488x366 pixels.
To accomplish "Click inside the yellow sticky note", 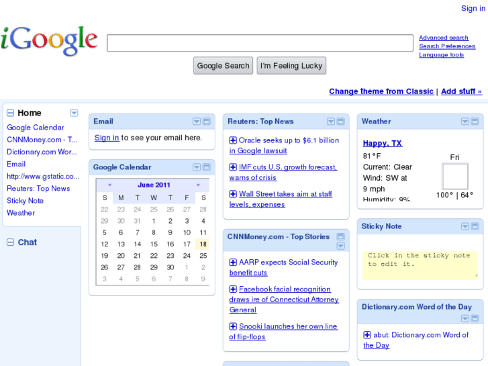I will tap(420, 265).
